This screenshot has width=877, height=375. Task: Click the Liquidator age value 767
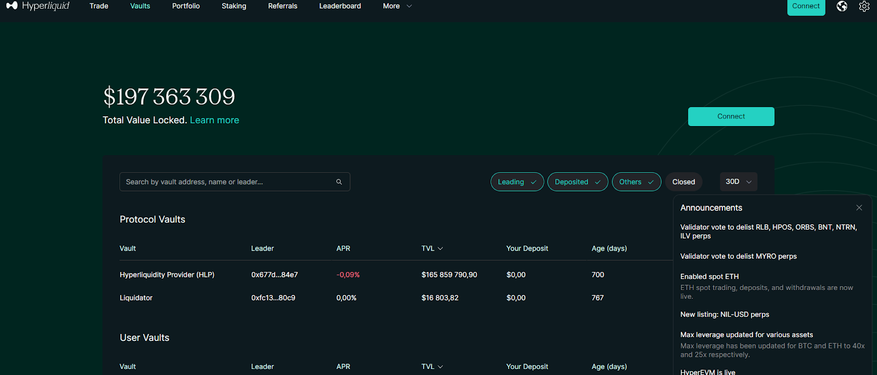click(597, 298)
